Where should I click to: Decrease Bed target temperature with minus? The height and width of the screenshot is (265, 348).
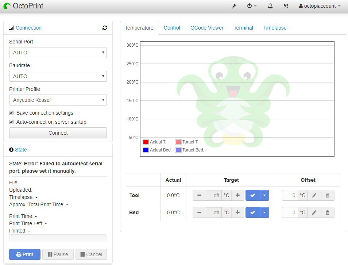199,212
